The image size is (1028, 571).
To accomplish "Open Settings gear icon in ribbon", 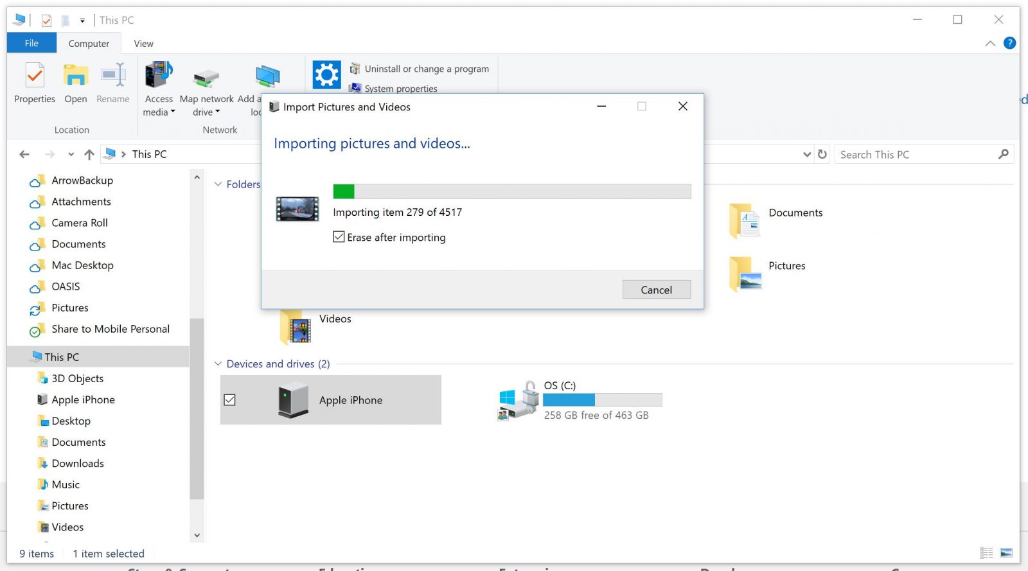I will pos(326,75).
